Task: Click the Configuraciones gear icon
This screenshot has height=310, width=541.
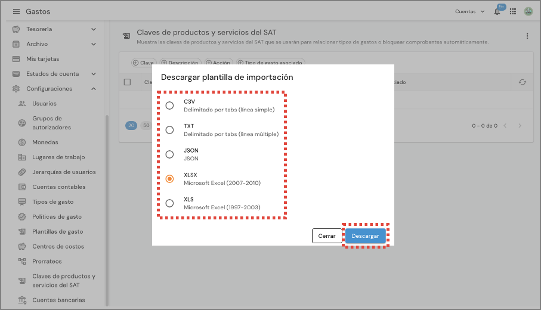Action: point(16,89)
